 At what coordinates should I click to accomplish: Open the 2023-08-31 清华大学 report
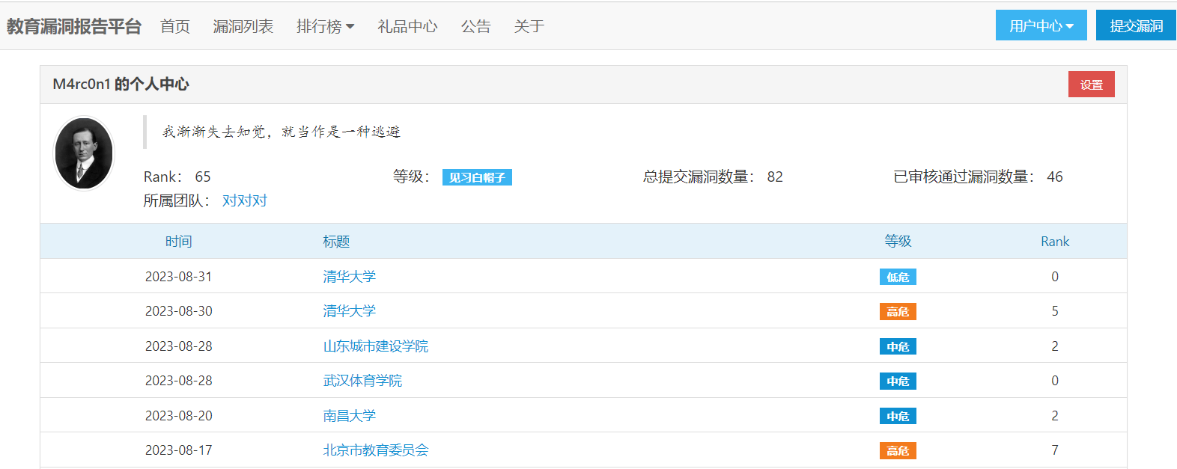tap(349, 277)
